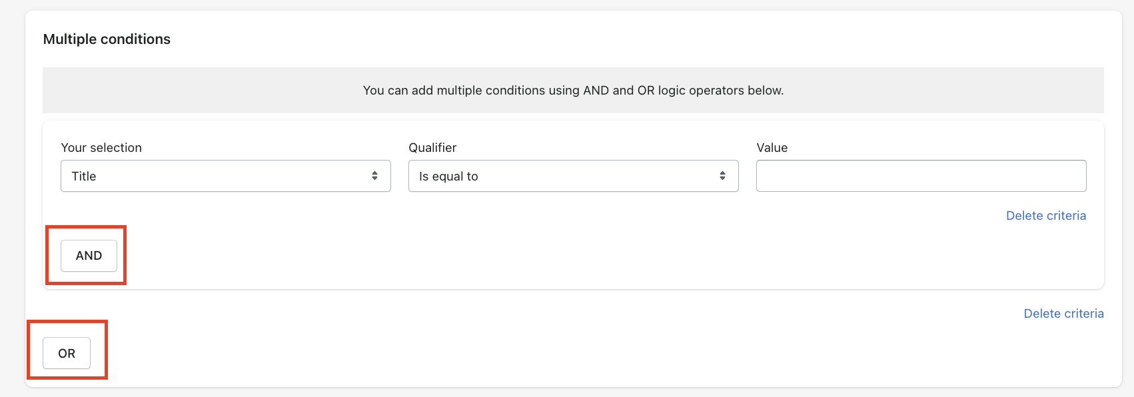Click the 'AND' label on the AND button
The image size is (1134, 397).
tap(89, 256)
